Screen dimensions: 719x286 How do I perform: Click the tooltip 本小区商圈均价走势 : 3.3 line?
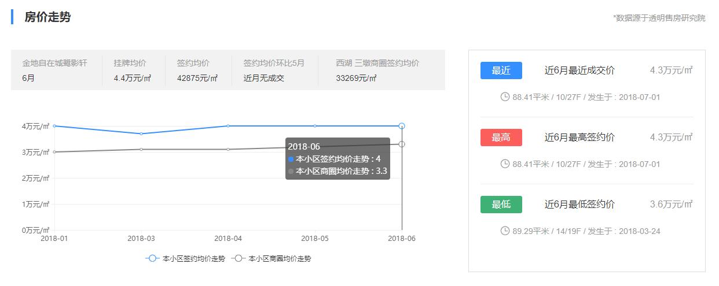(338, 171)
